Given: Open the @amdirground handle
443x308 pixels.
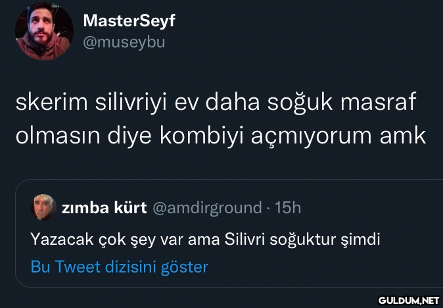Looking at the screenshot, I should (x=207, y=208).
